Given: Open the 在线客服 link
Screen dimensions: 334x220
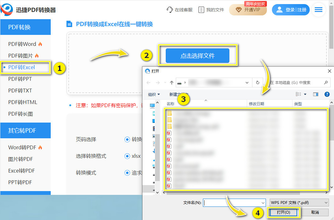Looking at the screenshot, I should tap(180, 10).
